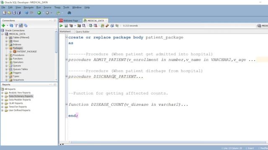Viewport: 268px width, 150px height.
Task: Open the Source menu
Action: (x=47, y=7)
